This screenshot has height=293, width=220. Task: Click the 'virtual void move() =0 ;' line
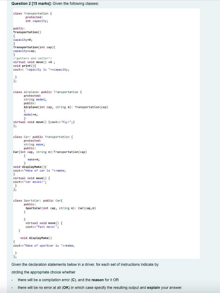coord(34,62)
